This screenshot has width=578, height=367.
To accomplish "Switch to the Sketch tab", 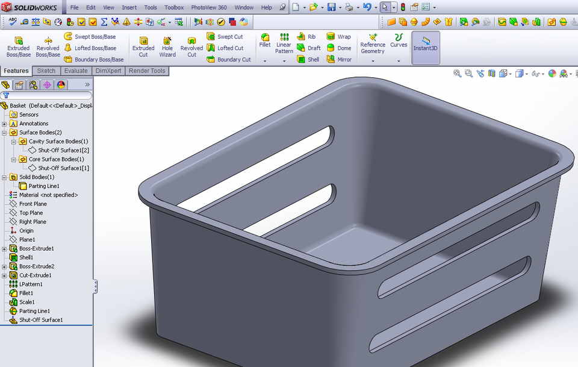I will [45, 71].
